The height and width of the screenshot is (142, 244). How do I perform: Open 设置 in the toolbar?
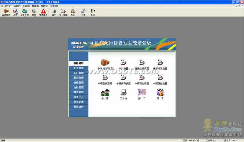point(83,12)
